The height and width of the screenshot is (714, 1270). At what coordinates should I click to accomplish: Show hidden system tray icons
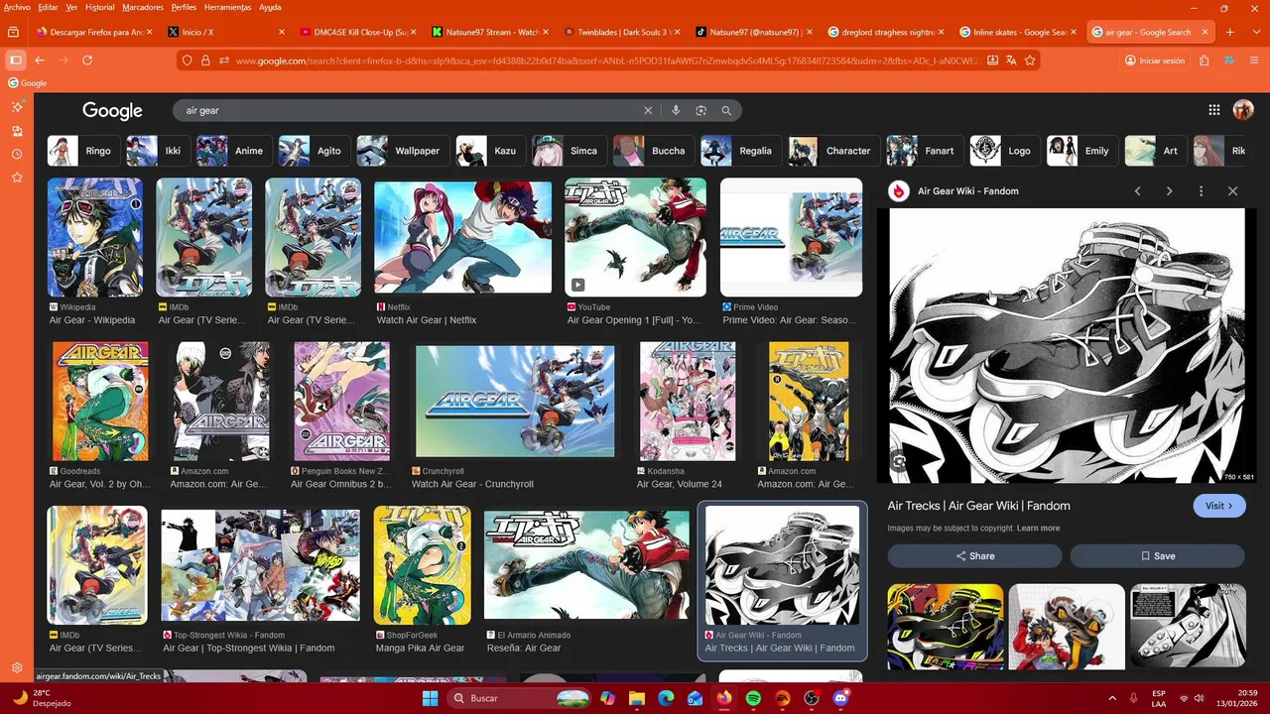click(x=1111, y=698)
